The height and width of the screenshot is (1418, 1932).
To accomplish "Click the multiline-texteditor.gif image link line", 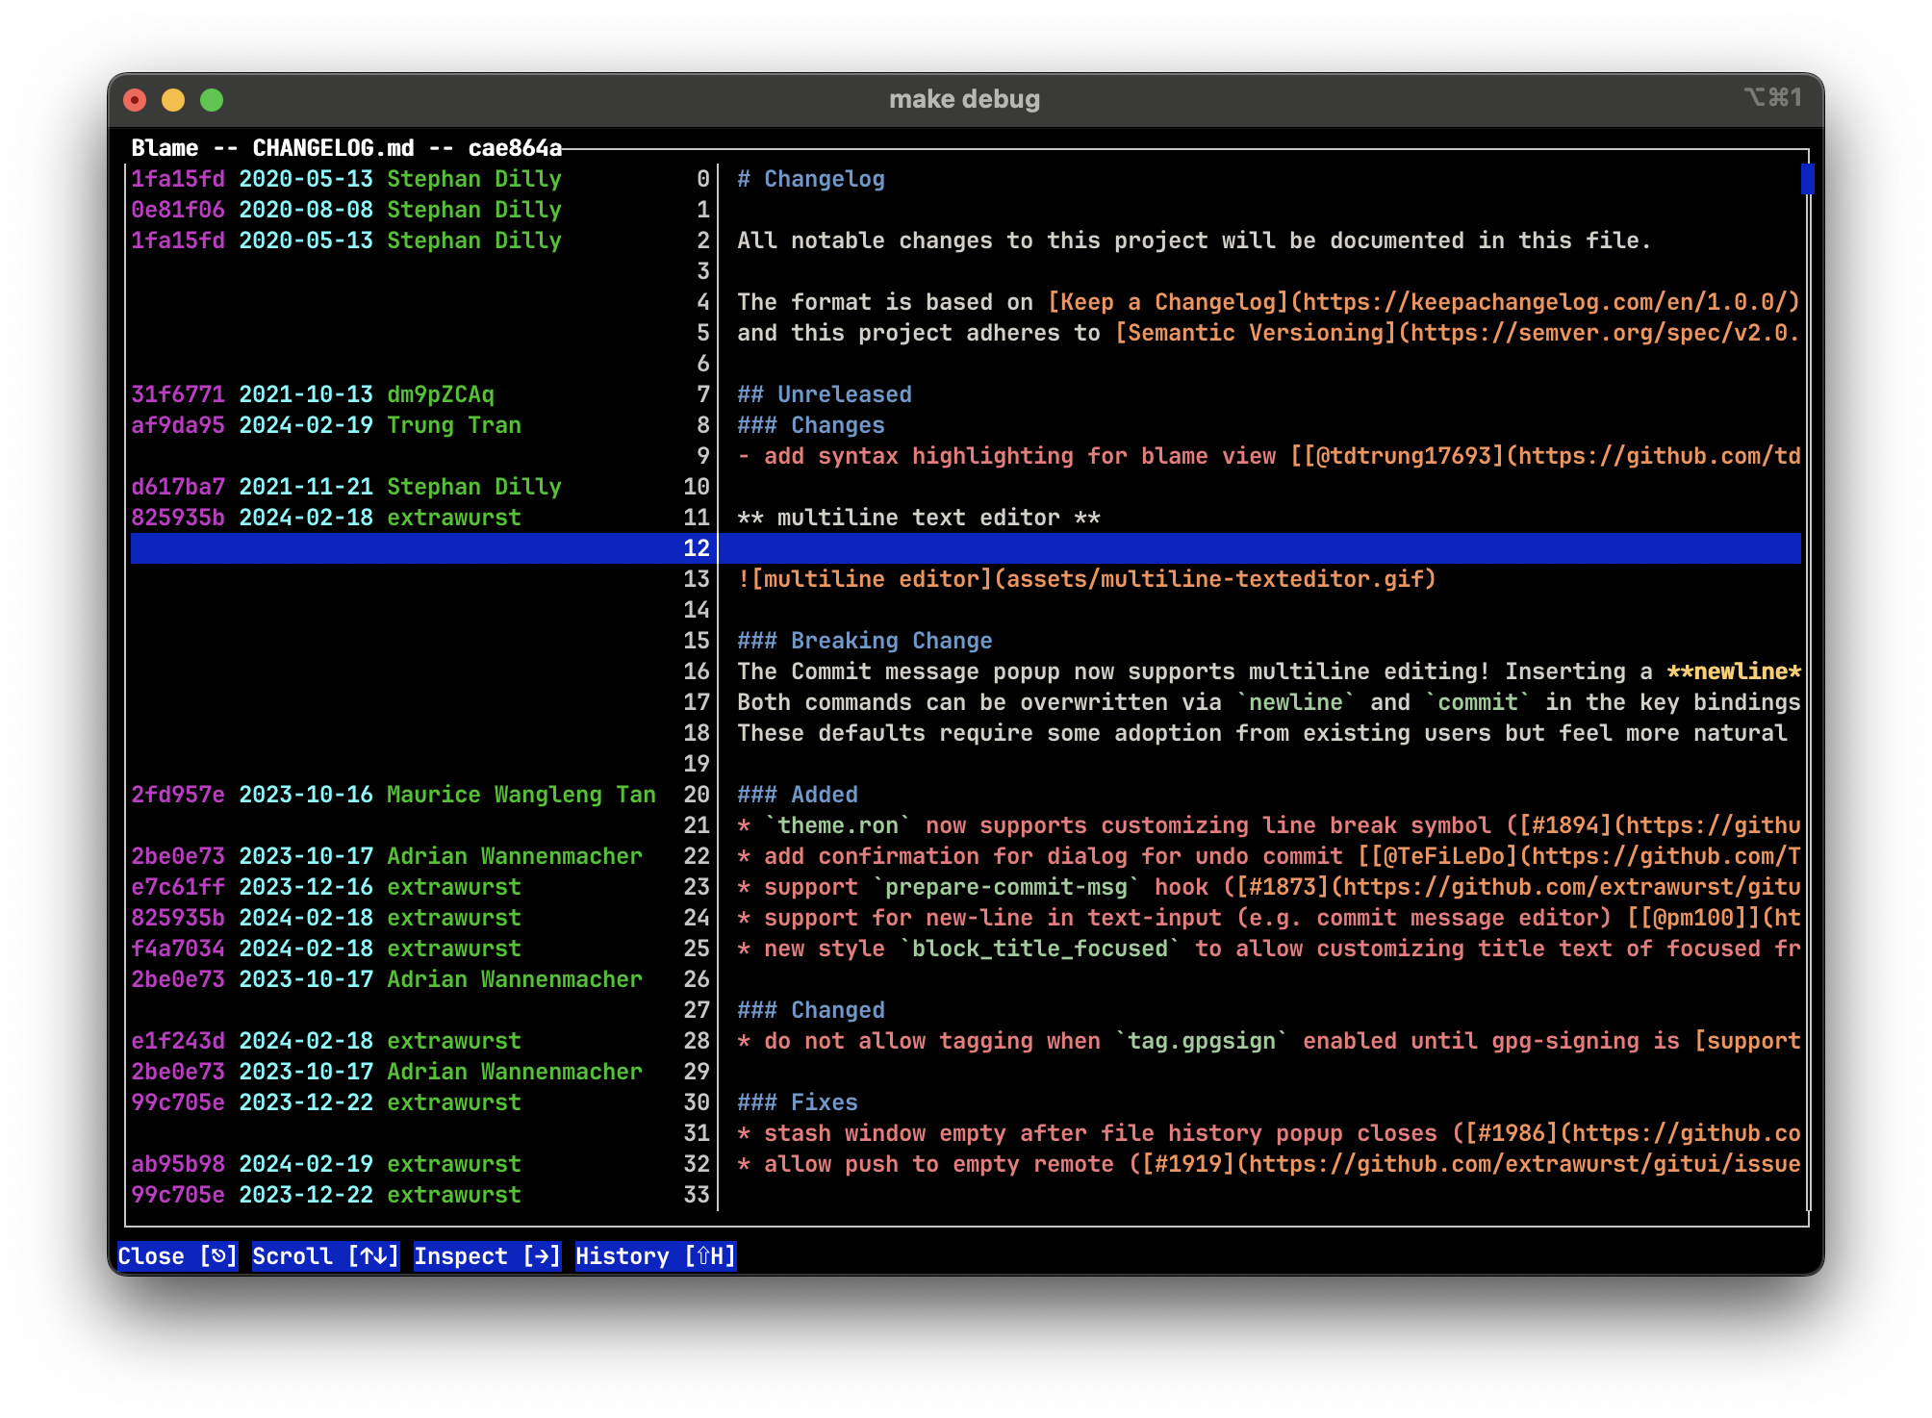I will tap(1087, 579).
